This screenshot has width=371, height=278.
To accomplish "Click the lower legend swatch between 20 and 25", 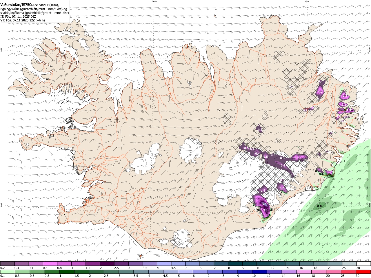I will click(x=334, y=272).
